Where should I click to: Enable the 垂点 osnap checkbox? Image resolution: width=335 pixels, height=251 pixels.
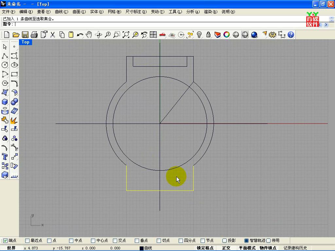(137, 241)
